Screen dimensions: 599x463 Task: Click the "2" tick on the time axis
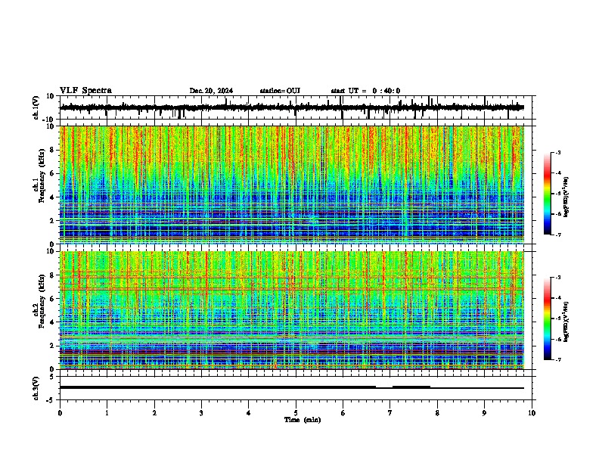click(154, 413)
